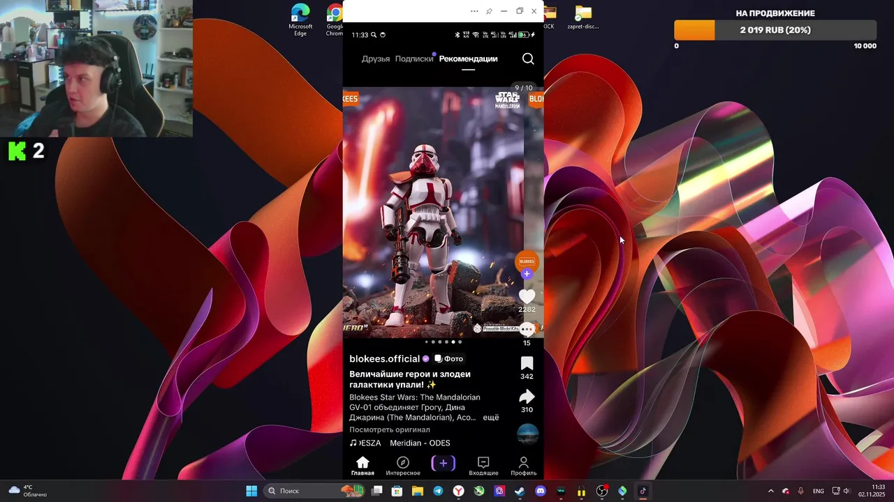Image resolution: width=894 pixels, height=502 pixels.
Task: Tap the Фото label badge
Action: (x=448, y=358)
